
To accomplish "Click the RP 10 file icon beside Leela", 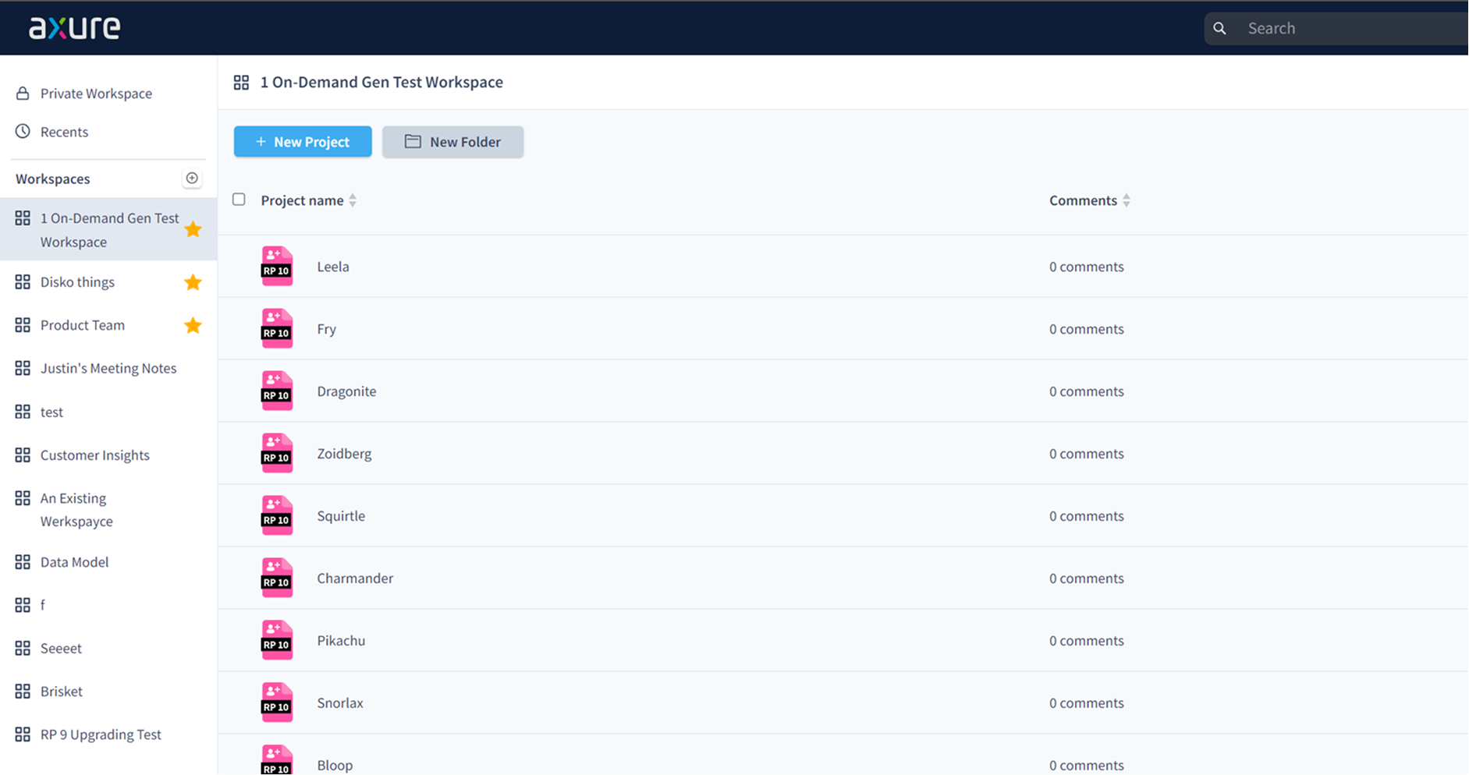I will point(276,266).
